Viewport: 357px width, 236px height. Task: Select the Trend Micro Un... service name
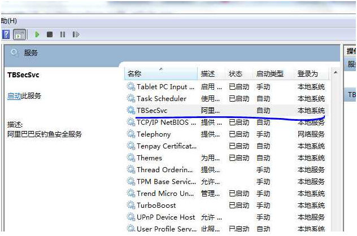[x=166, y=194]
